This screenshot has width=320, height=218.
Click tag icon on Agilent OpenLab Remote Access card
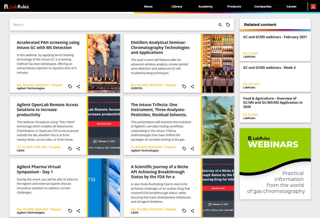70,149
